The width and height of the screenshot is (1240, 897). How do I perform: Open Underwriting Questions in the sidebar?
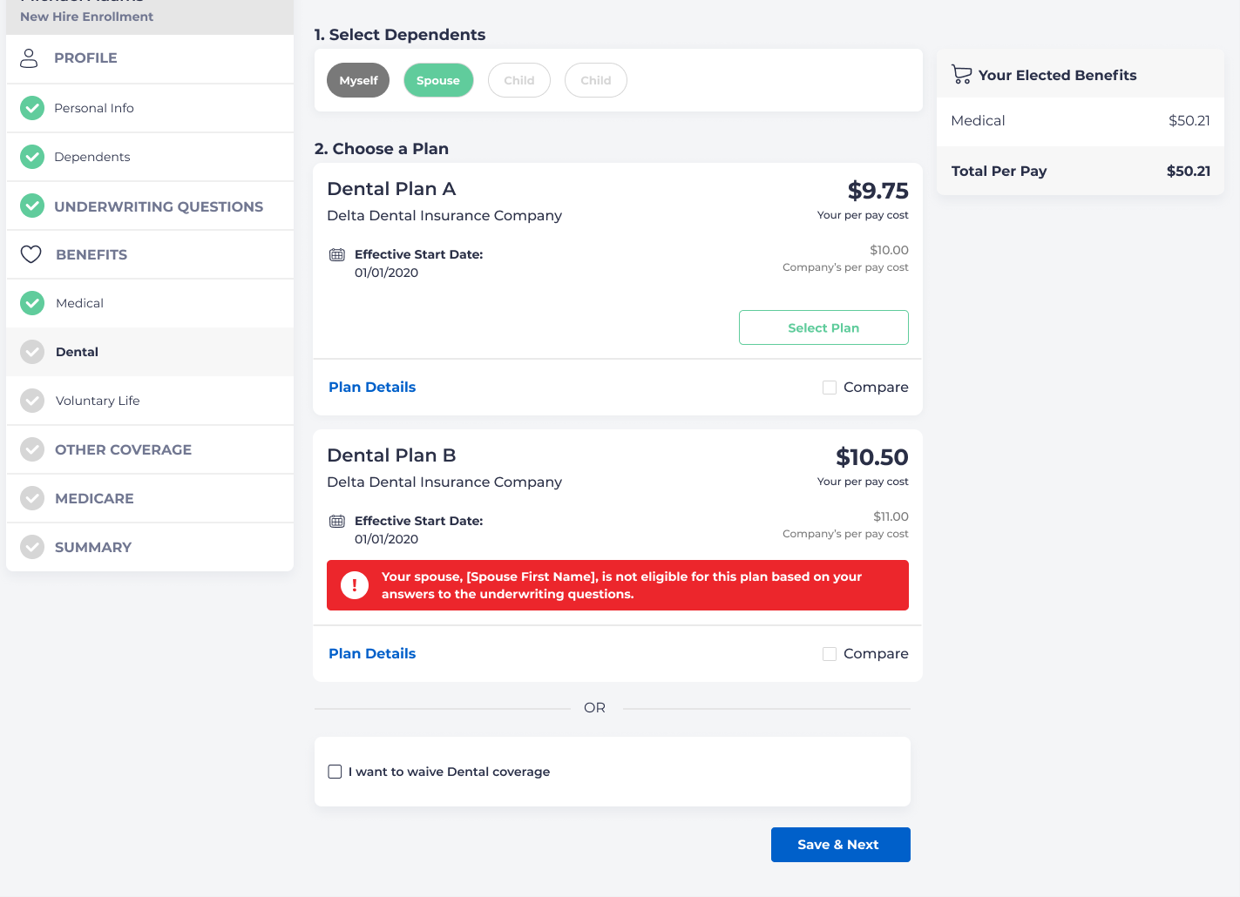click(x=158, y=206)
